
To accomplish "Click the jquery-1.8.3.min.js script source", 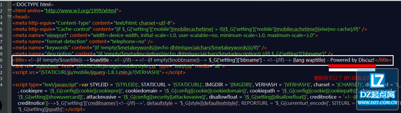I will click(96, 72).
